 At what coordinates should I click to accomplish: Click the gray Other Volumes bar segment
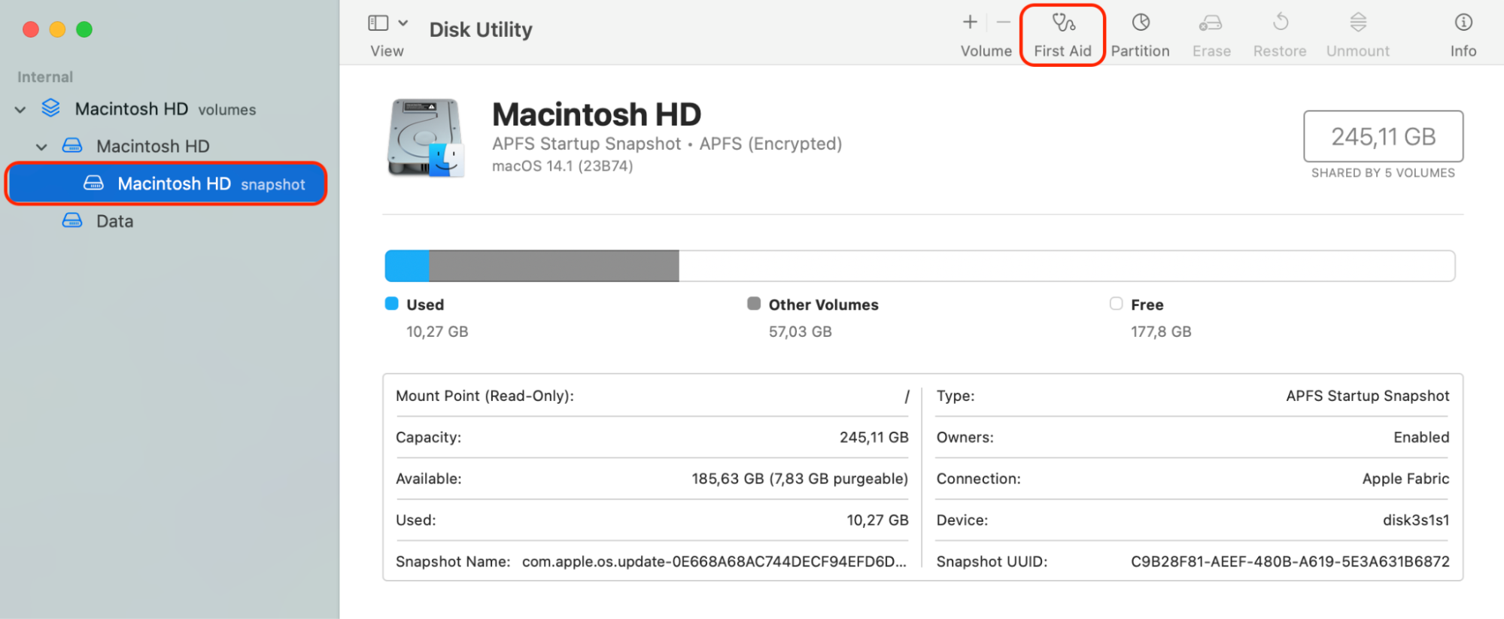coord(554,266)
